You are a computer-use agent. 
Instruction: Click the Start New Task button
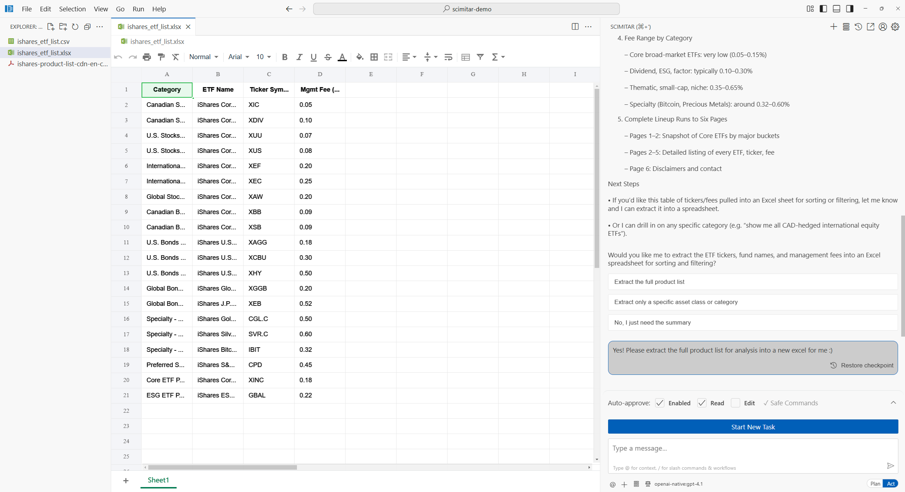click(753, 427)
